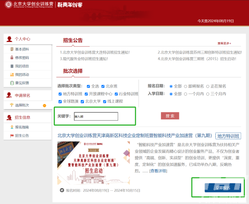Open 意见反馈 in the sidebar

(22, 83)
